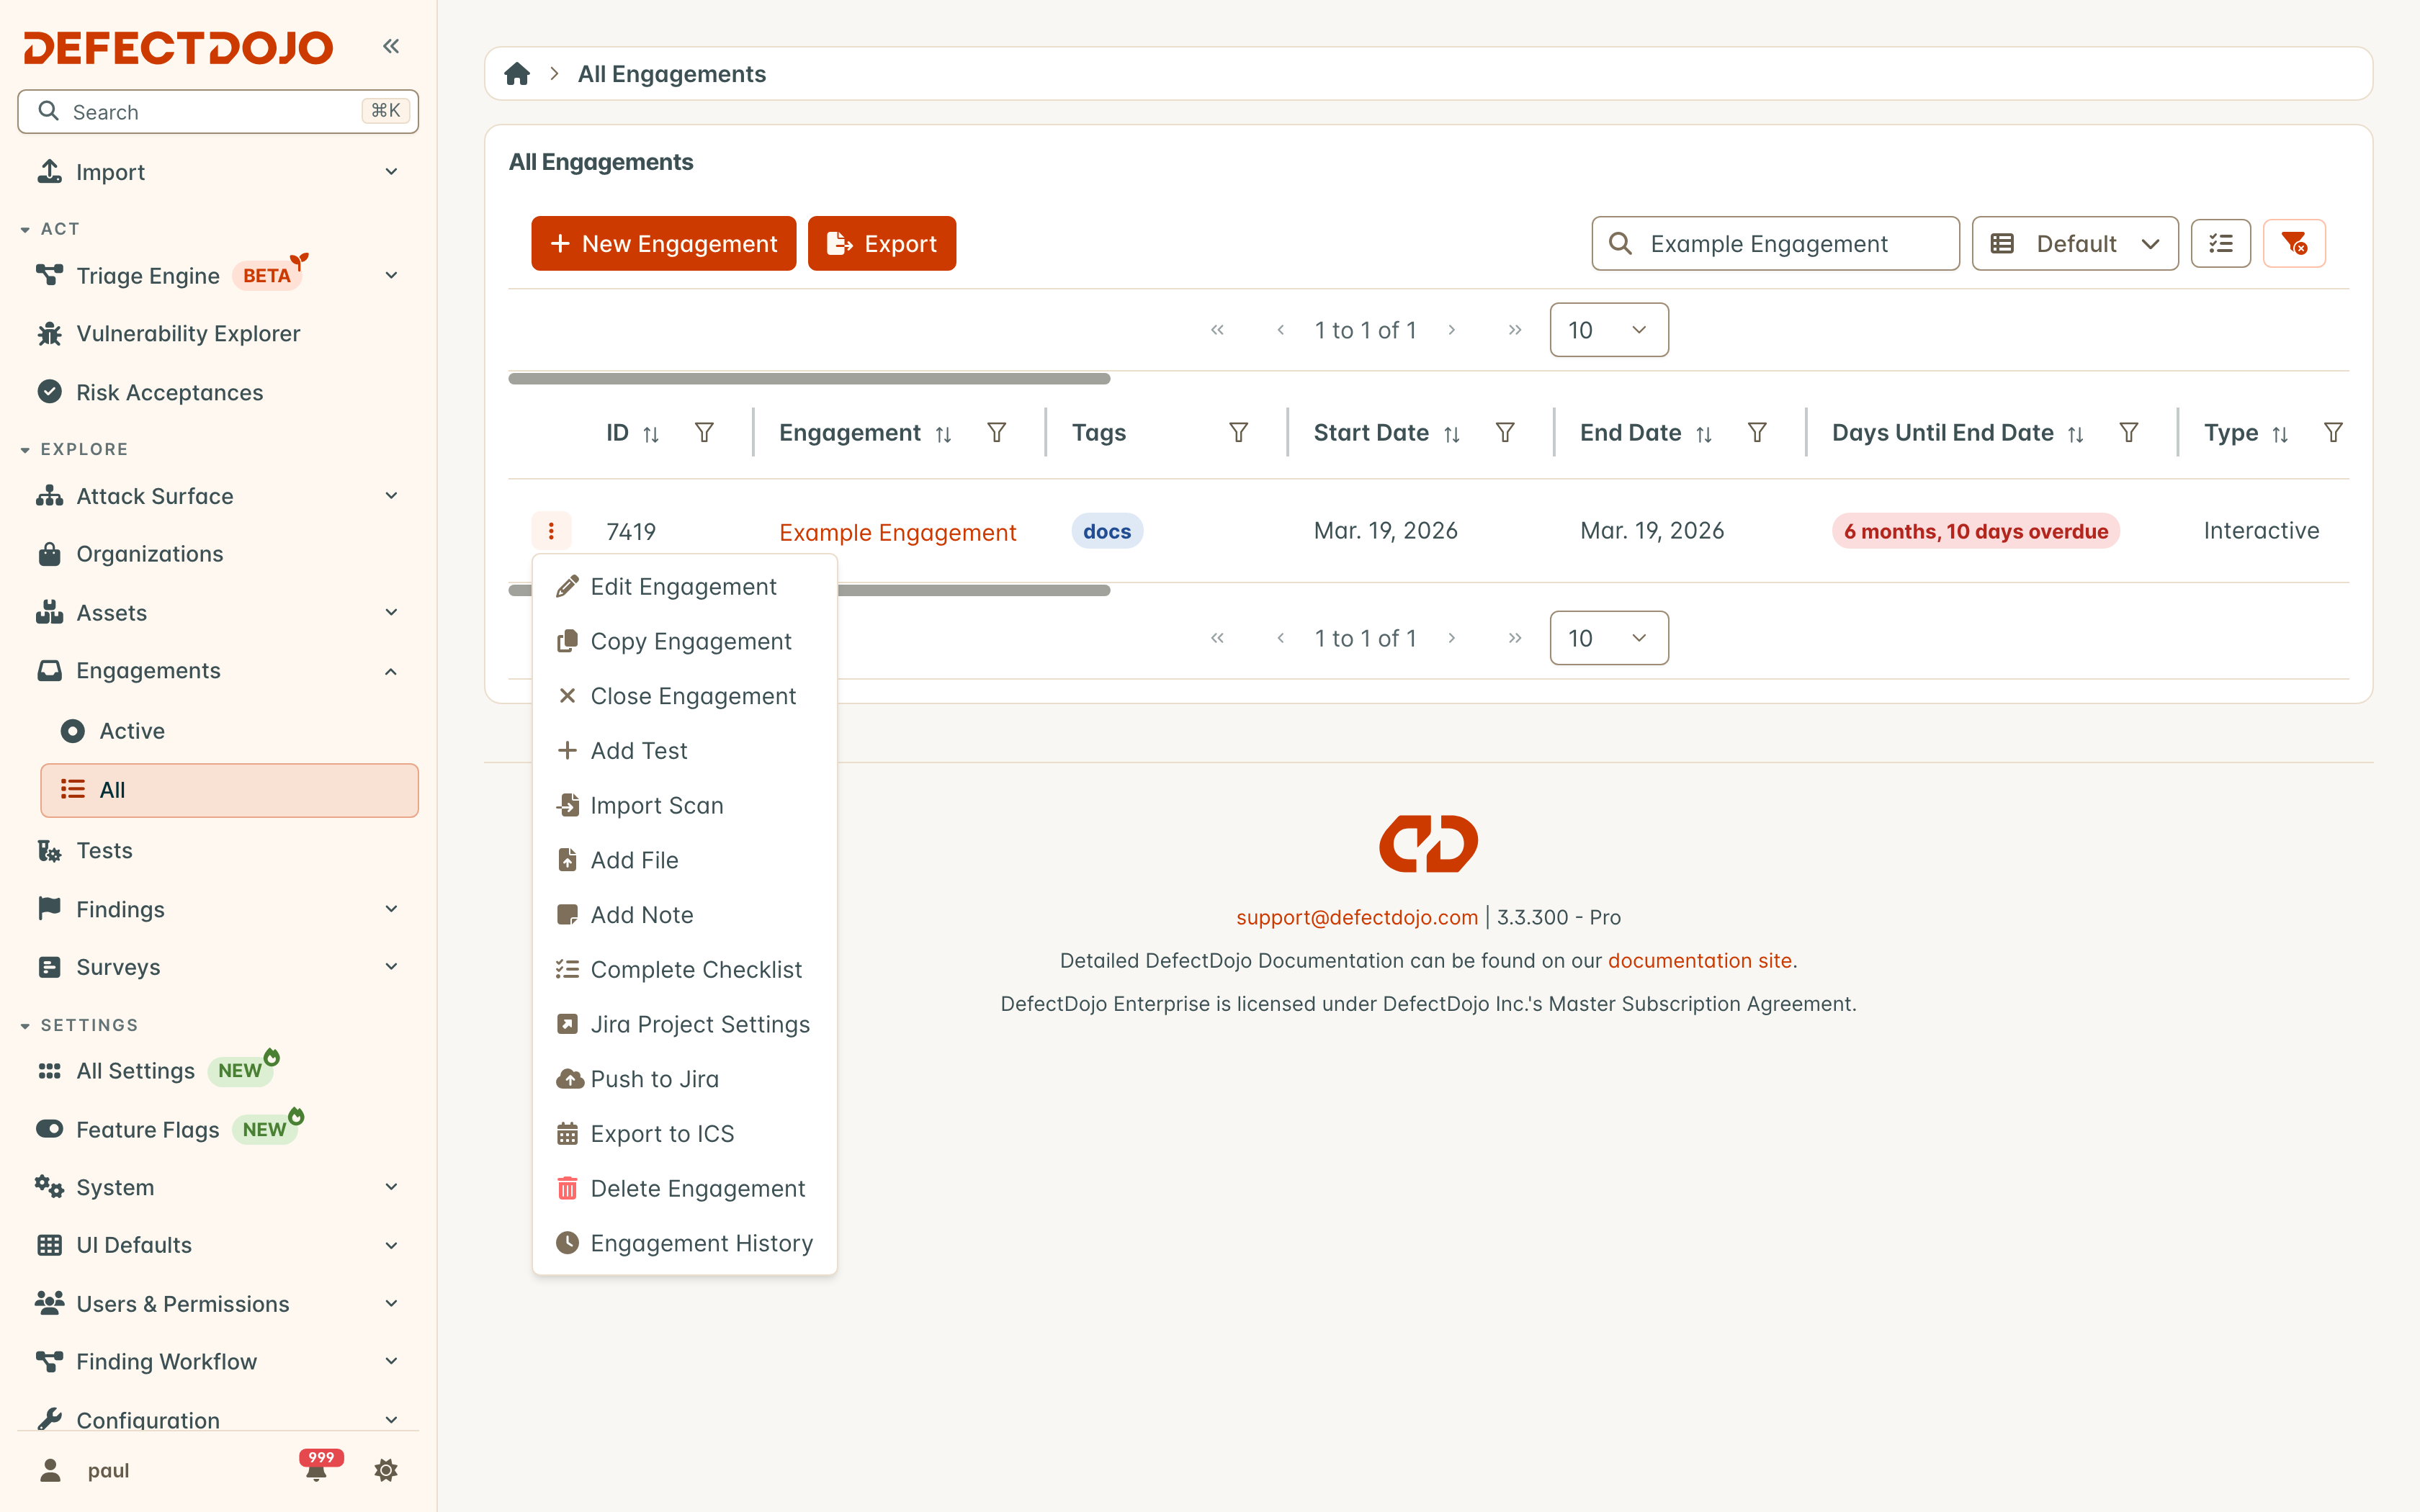This screenshot has width=2420, height=1512.
Task: Collapse the sidebar with double-chevron icon
Action: pos(391,46)
